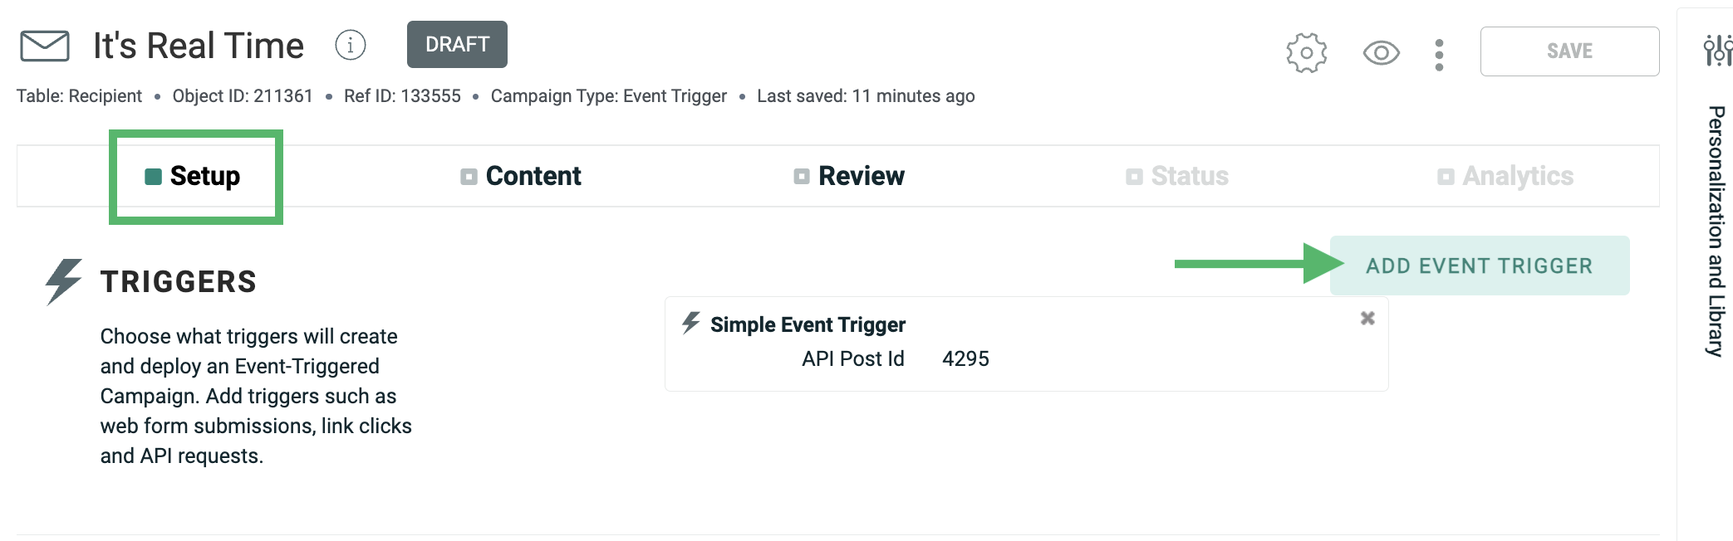Switch to the Content tab
This screenshot has width=1733, height=541.
522,176
